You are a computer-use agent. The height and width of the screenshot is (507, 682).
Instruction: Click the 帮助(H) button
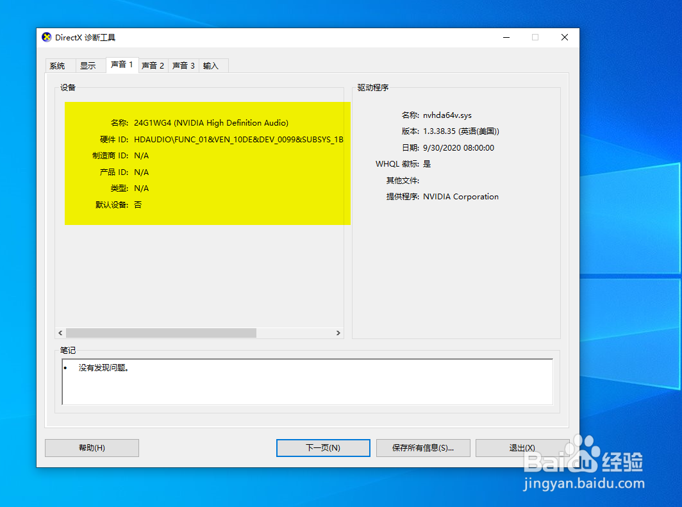[92, 448]
